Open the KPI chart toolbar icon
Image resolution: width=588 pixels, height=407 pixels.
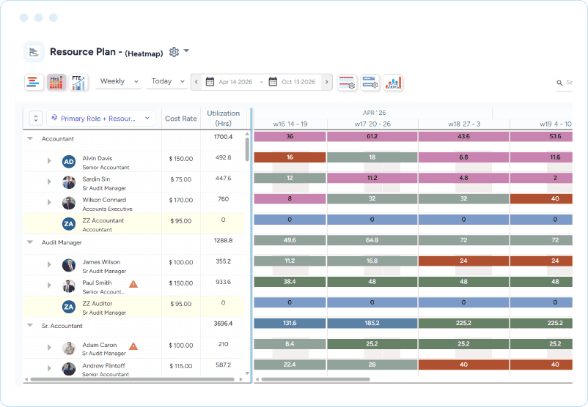[393, 83]
